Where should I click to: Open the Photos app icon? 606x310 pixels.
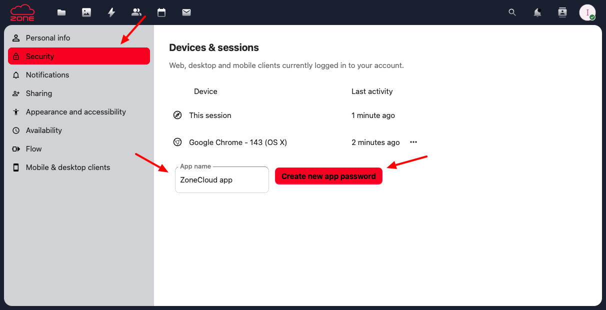click(x=86, y=12)
